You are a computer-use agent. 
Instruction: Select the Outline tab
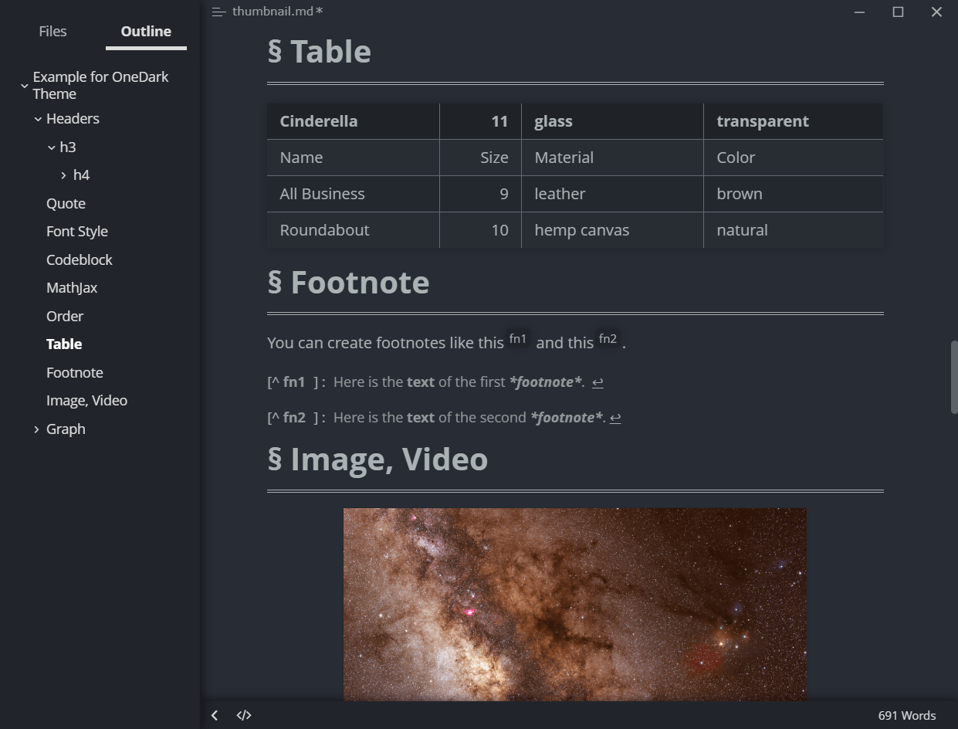point(146,32)
